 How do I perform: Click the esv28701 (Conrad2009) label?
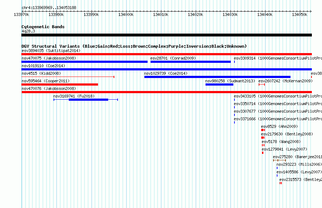coord(173,58)
